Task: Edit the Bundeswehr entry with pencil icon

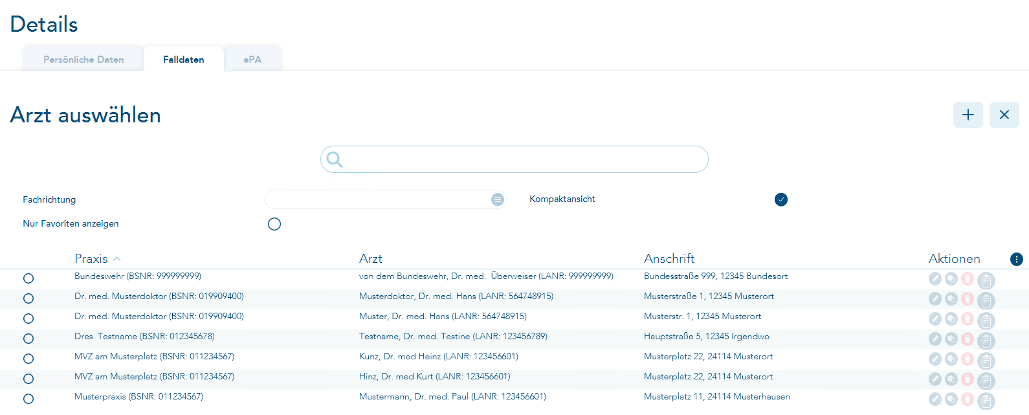Action: click(935, 278)
